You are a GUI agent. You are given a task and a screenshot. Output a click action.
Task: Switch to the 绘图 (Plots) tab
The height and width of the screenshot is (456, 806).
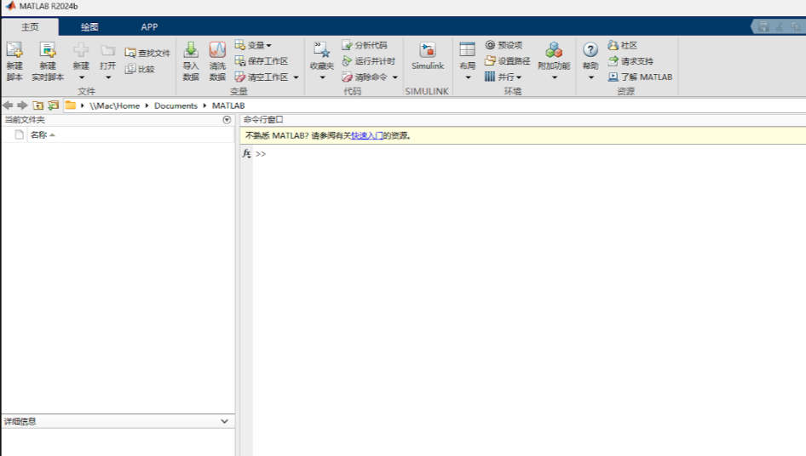click(x=89, y=26)
